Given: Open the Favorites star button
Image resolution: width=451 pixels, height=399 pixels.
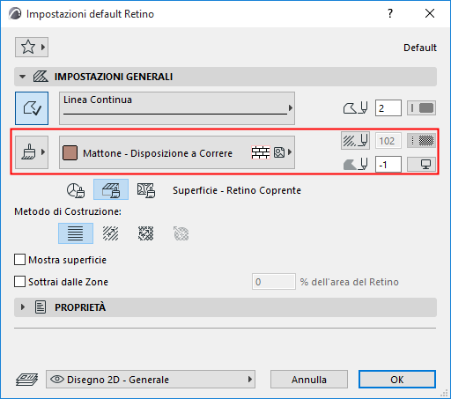Looking at the screenshot, I should coord(32,47).
